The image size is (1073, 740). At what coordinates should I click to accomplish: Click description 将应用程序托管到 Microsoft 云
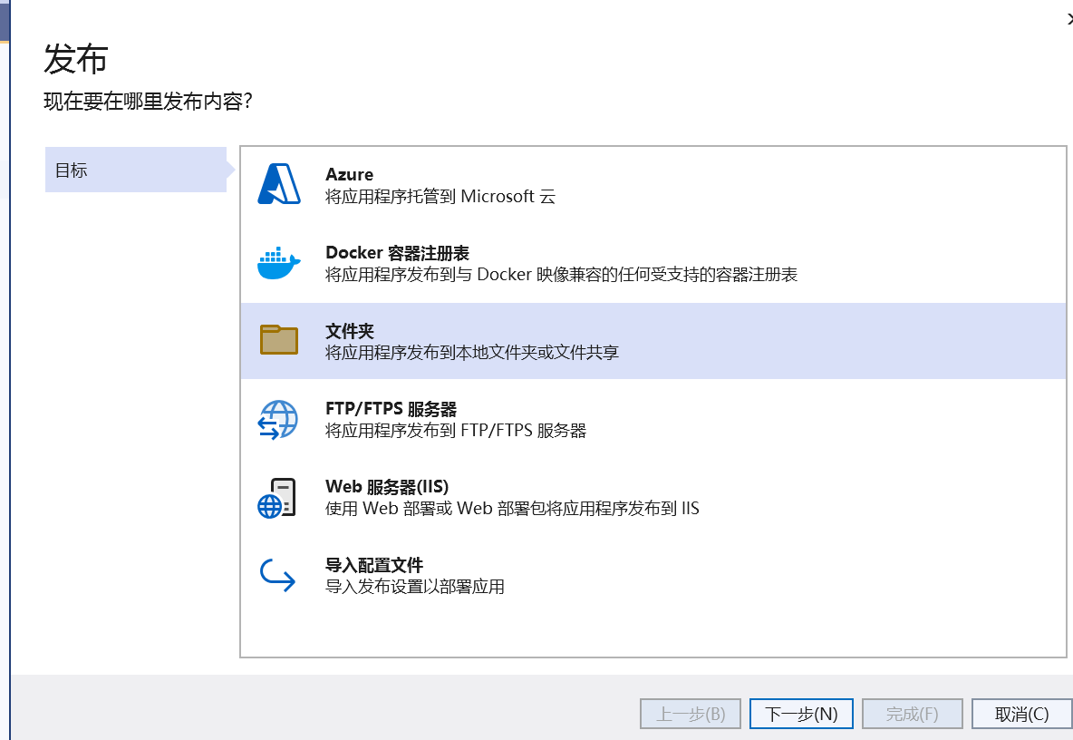click(x=440, y=196)
